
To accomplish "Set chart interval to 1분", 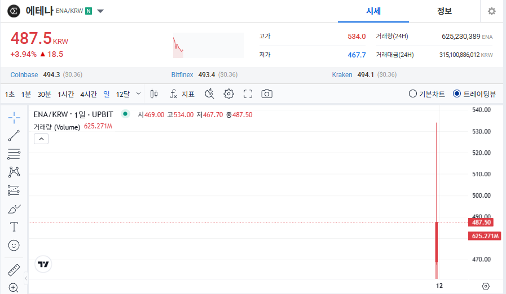I will click(26, 94).
